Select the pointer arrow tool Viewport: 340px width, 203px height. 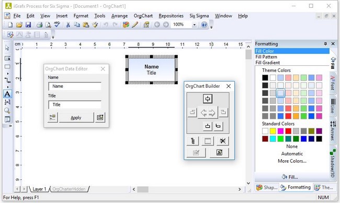[x=7, y=47]
